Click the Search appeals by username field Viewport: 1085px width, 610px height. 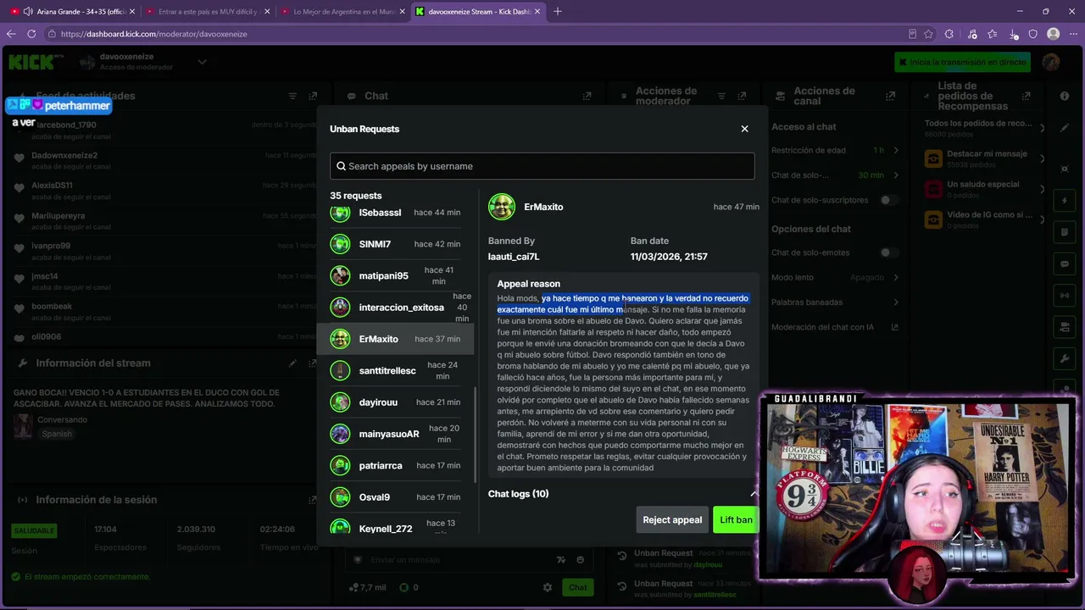pyautogui.click(x=542, y=166)
